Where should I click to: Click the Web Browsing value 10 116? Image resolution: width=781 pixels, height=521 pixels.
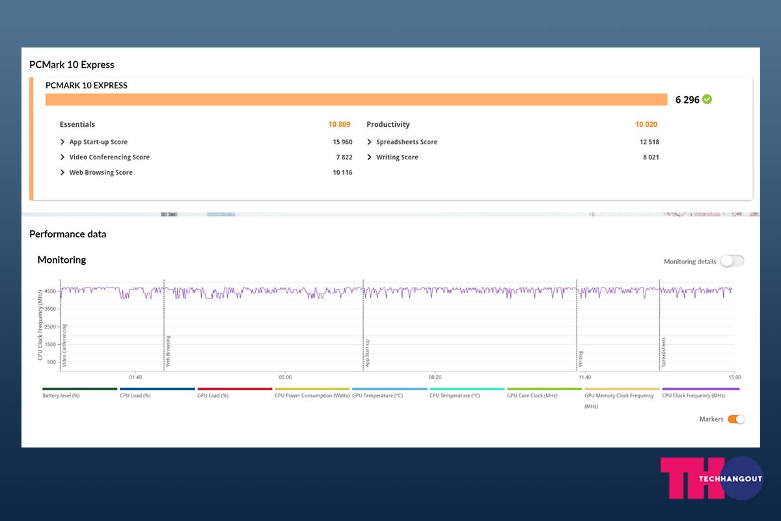pyautogui.click(x=342, y=172)
